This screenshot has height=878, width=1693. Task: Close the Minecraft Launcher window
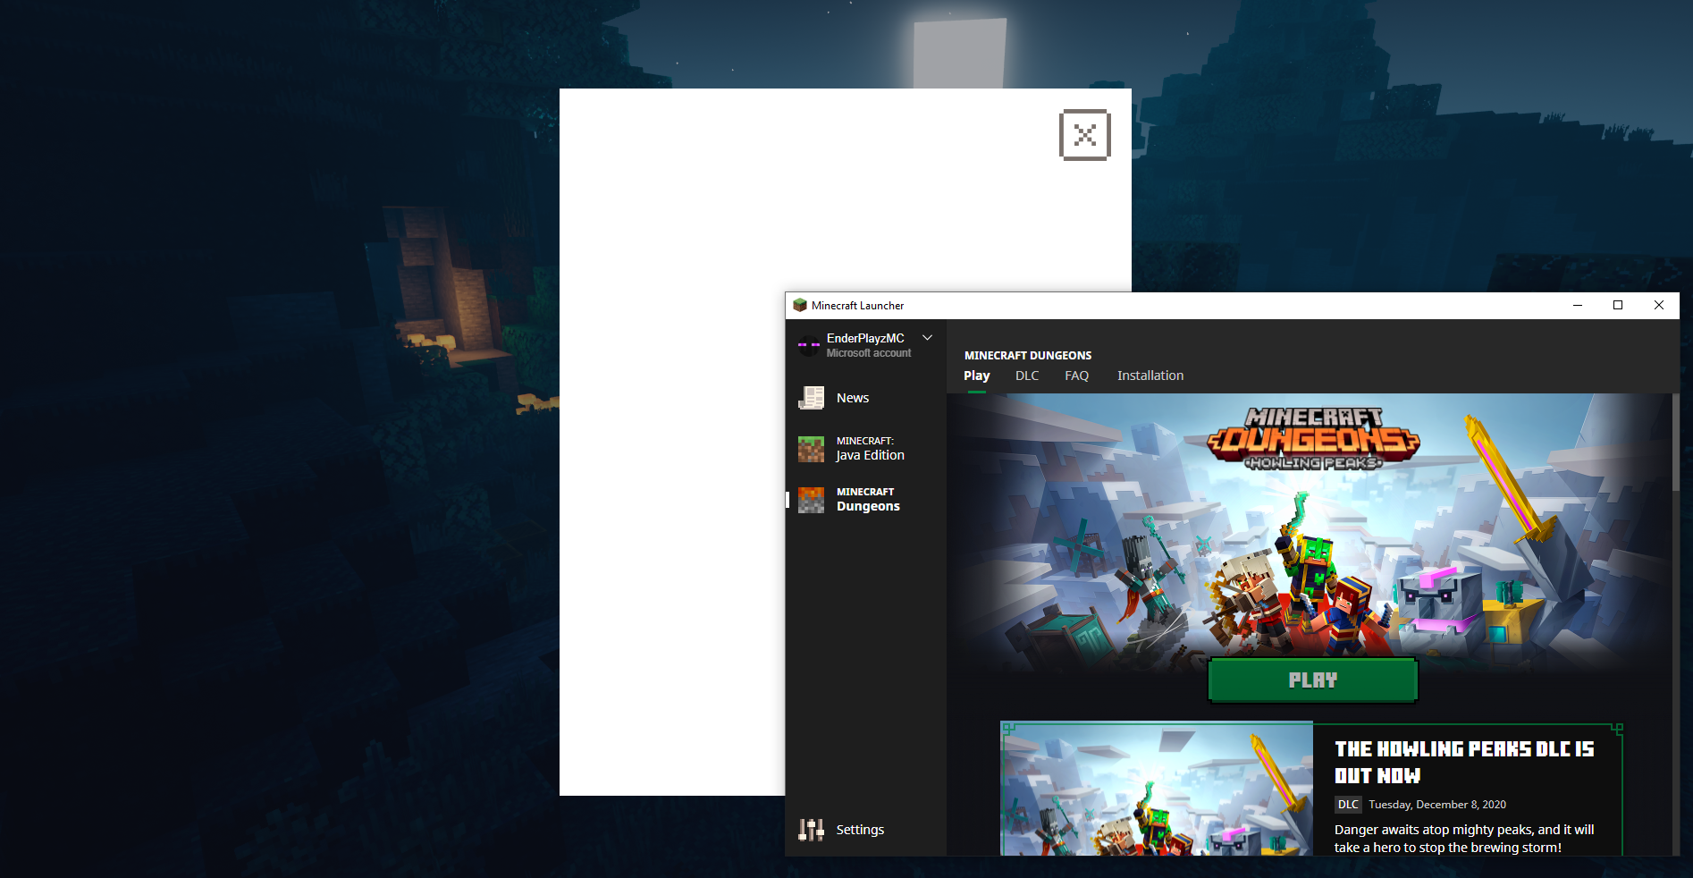tap(1659, 306)
